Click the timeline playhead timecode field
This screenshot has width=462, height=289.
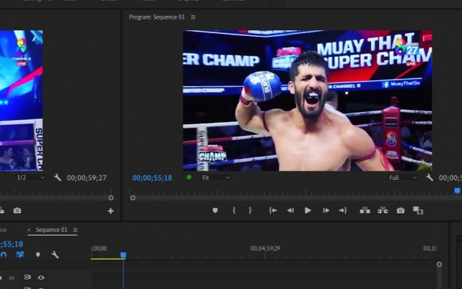(x=12, y=244)
